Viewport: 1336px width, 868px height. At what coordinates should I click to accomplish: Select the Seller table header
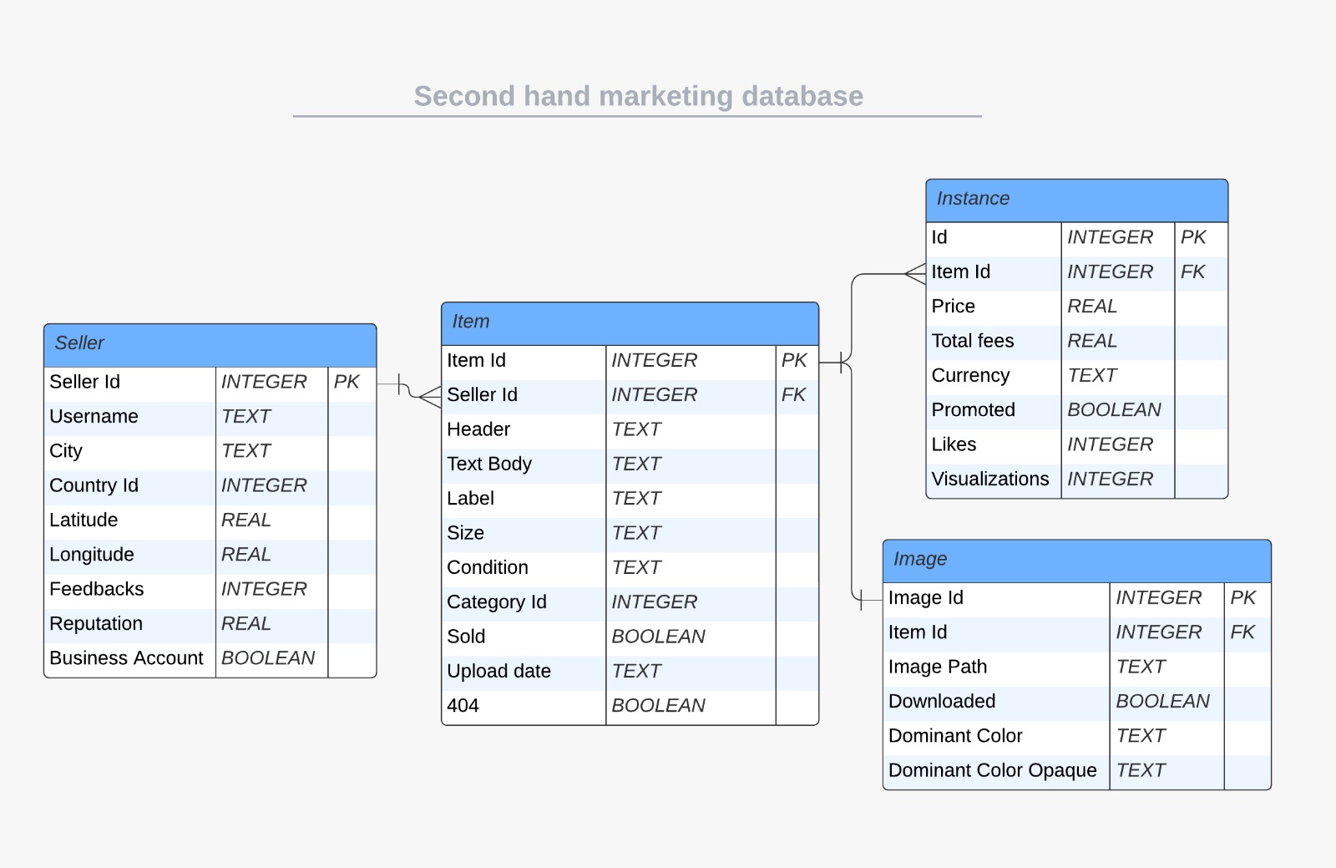210,345
